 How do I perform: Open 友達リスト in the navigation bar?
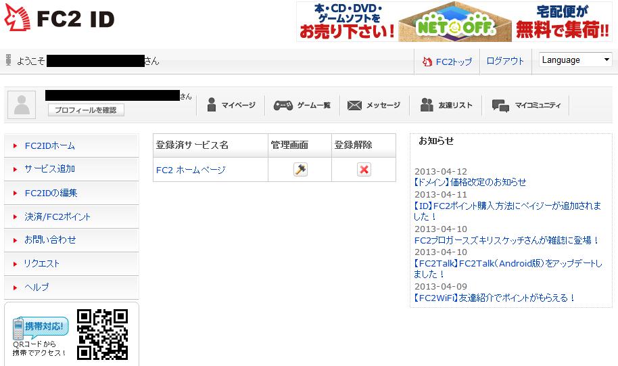(455, 106)
